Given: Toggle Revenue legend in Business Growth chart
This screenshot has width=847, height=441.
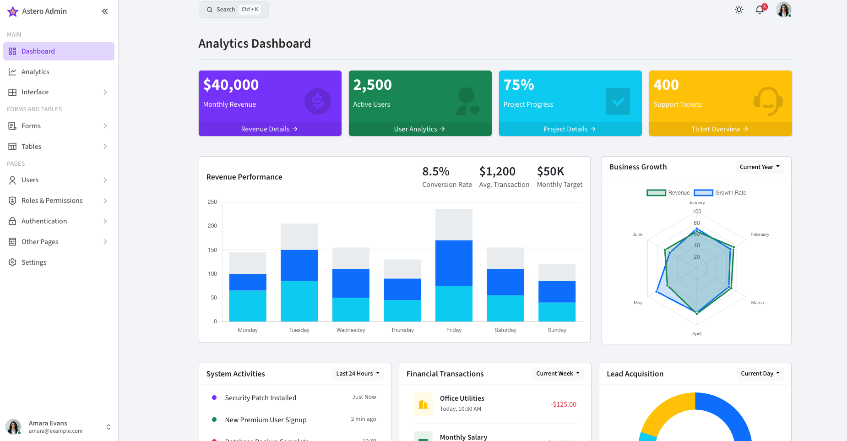Looking at the screenshot, I should tap(668, 193).
